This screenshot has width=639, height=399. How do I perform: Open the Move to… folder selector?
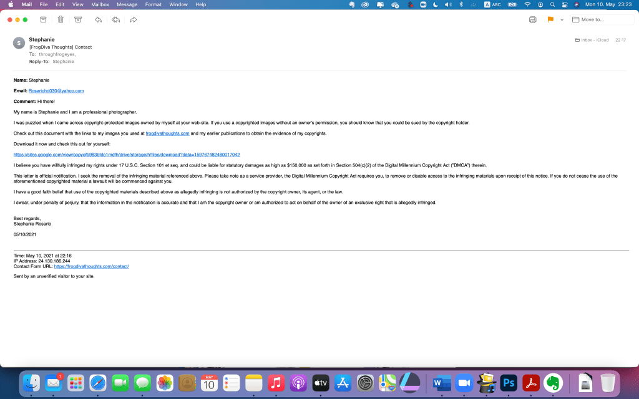(603, 19)
